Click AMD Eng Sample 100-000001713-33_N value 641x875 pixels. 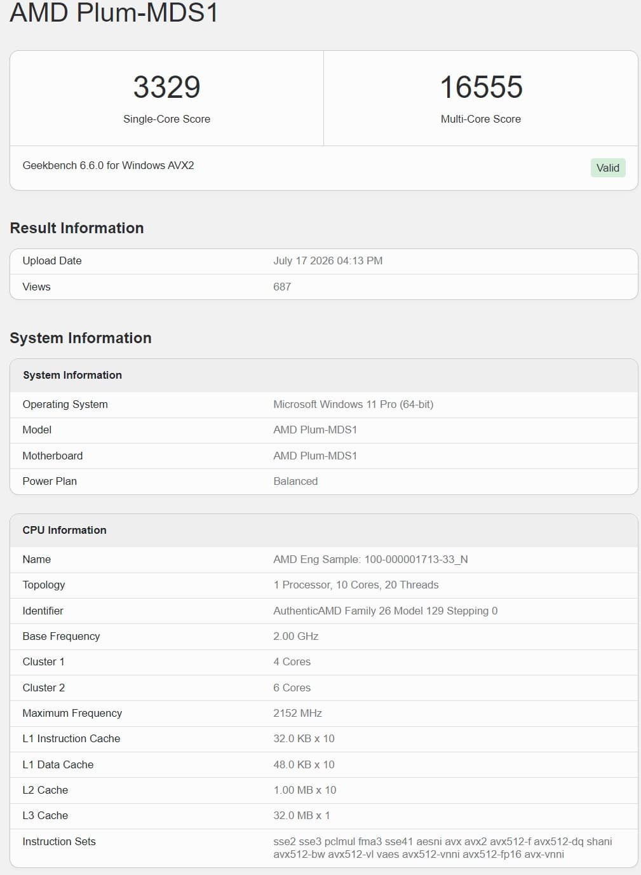click(x=370, y=559)
